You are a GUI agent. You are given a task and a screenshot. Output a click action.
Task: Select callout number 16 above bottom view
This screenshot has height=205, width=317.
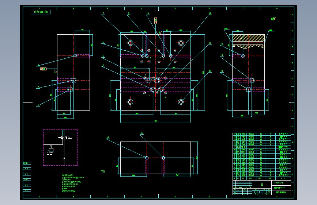[141, 133]
